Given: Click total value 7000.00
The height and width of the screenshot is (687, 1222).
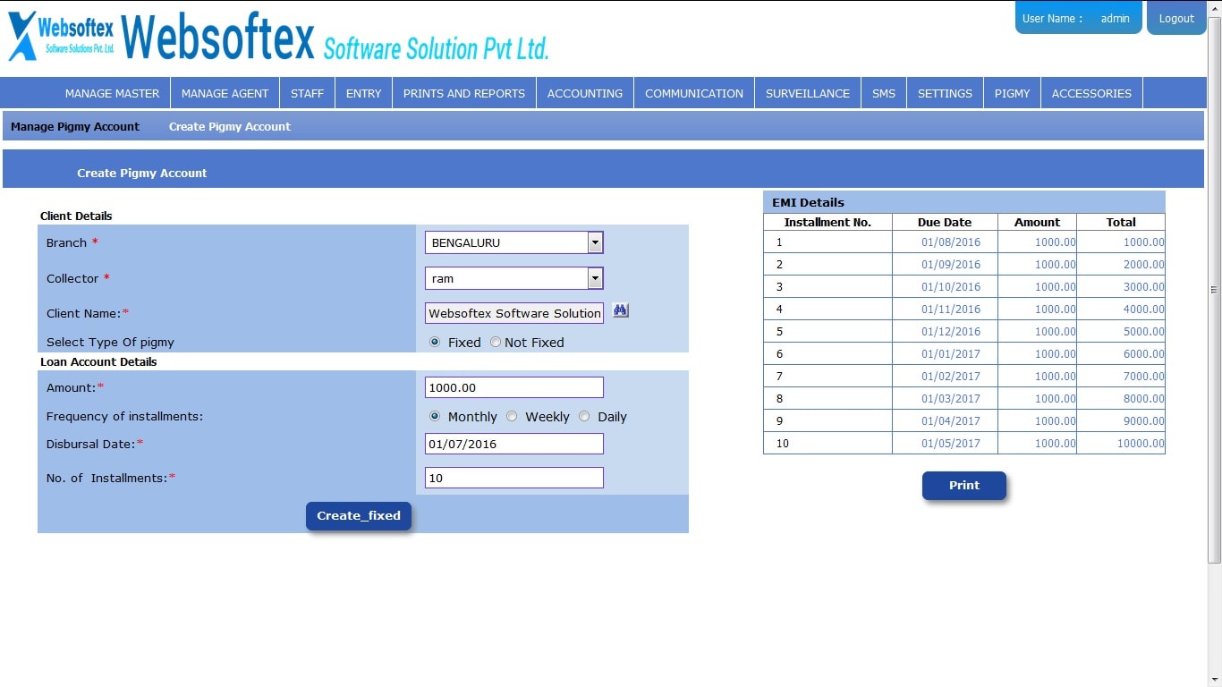Looking at the screenshot, I should click(1144, 376).
